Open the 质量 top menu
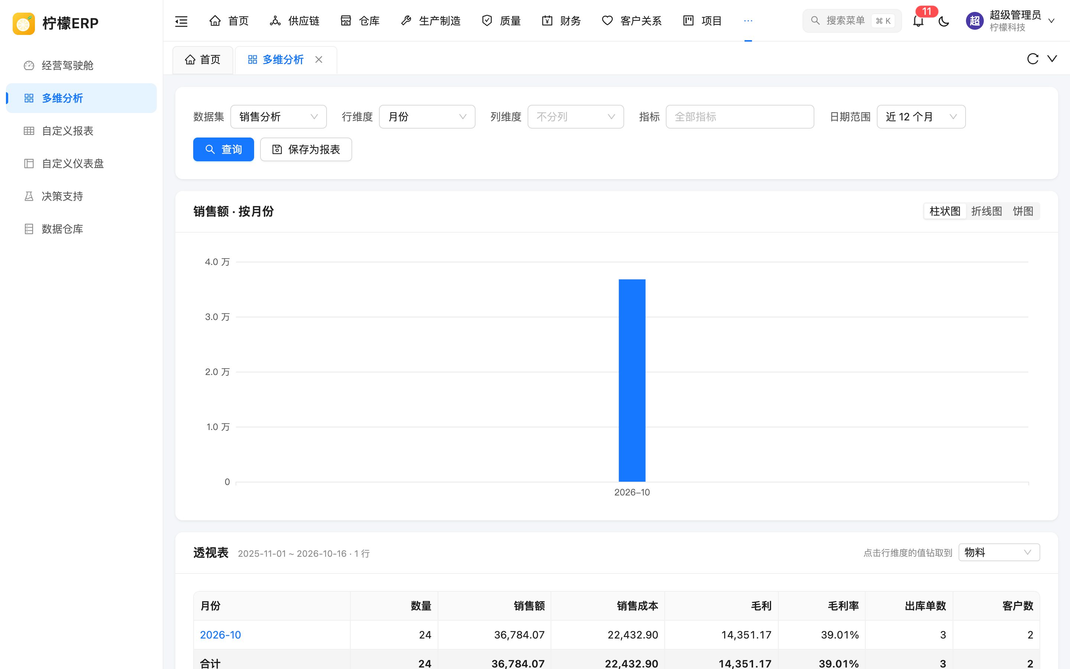This screenshot has width=1070, height=669. click(501, 21)
